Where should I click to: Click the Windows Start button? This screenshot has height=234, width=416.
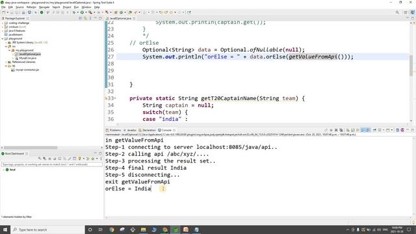click(x=5, y=229)
